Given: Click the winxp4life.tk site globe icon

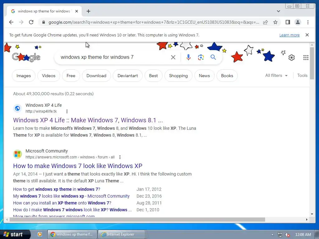Looking at the screenshot, I should 17,108.
